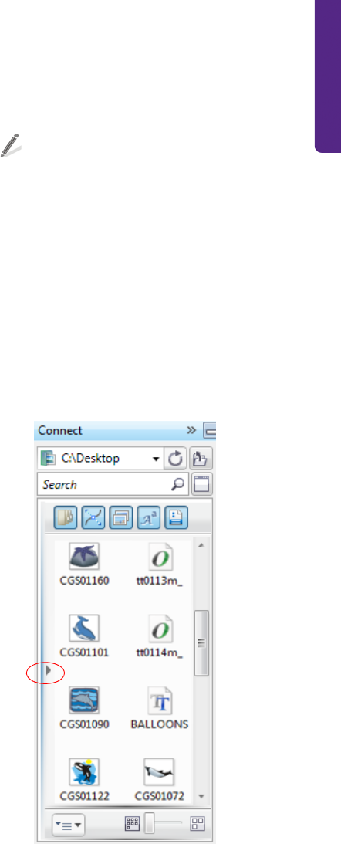Toggle the Bitmaps filter button

[121, 517]
